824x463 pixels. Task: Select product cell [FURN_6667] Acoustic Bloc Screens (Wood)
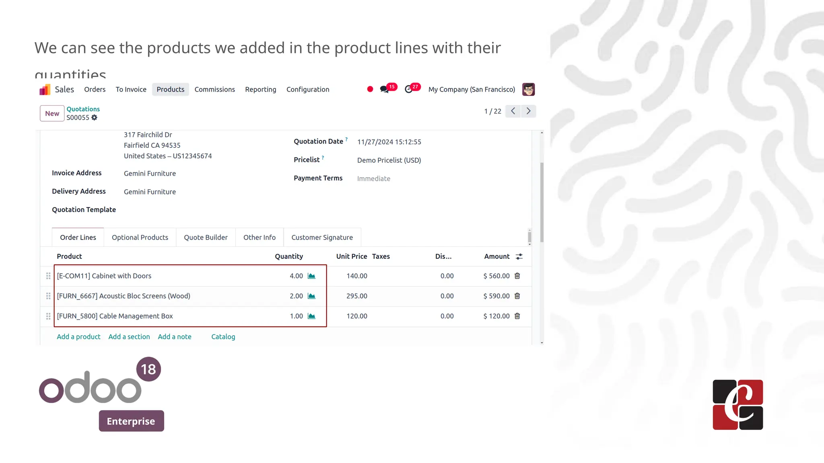pos(124,296)
